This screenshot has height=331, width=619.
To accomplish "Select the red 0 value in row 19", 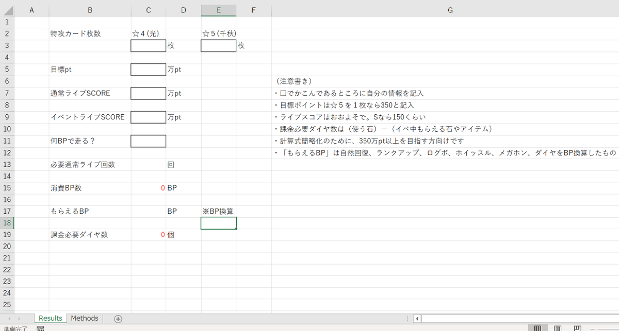I will pyautogui.click(x=149, y=235).
